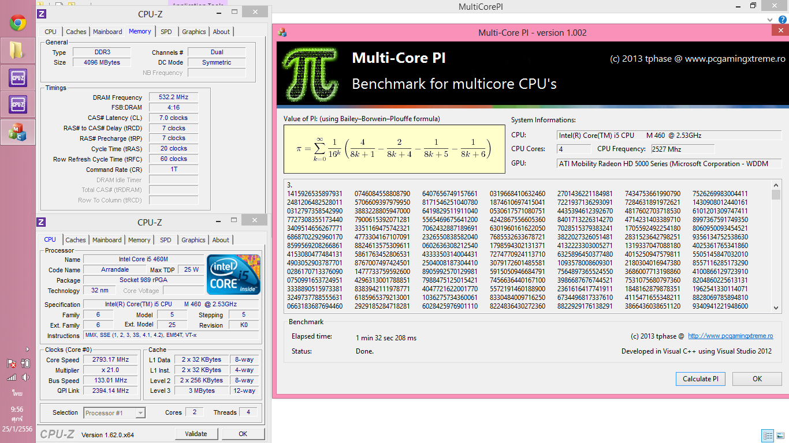Click the Package value Socket 989 rPGA
Screen dimensions: 789x443
(144, 280)
